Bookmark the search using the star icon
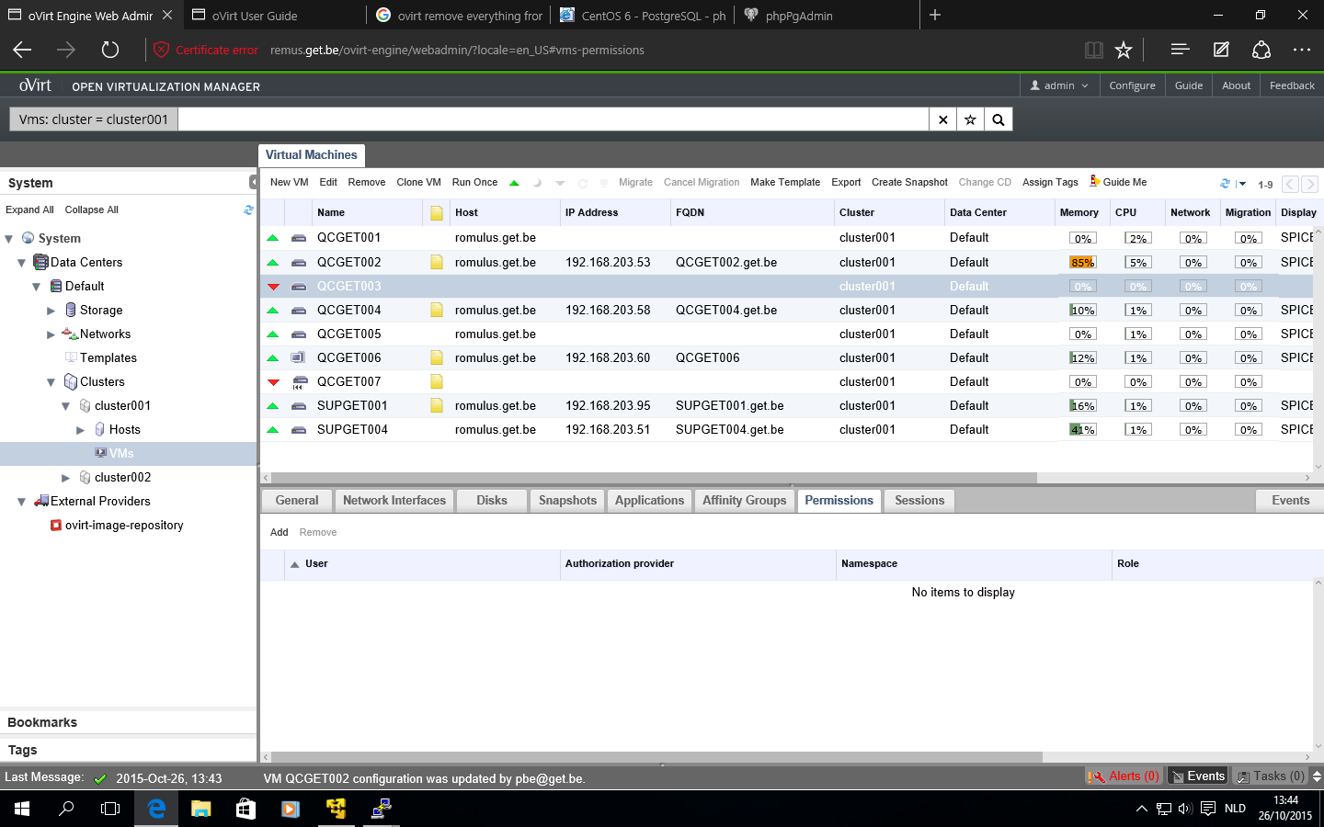 [970, 119]
